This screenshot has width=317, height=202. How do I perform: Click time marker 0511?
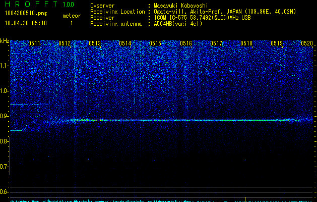tap(34, 43)
